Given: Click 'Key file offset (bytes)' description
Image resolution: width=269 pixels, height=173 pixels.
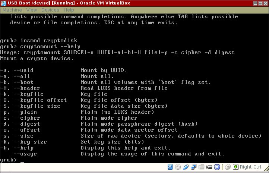Looking at the screenshot, I should (119, 100).
